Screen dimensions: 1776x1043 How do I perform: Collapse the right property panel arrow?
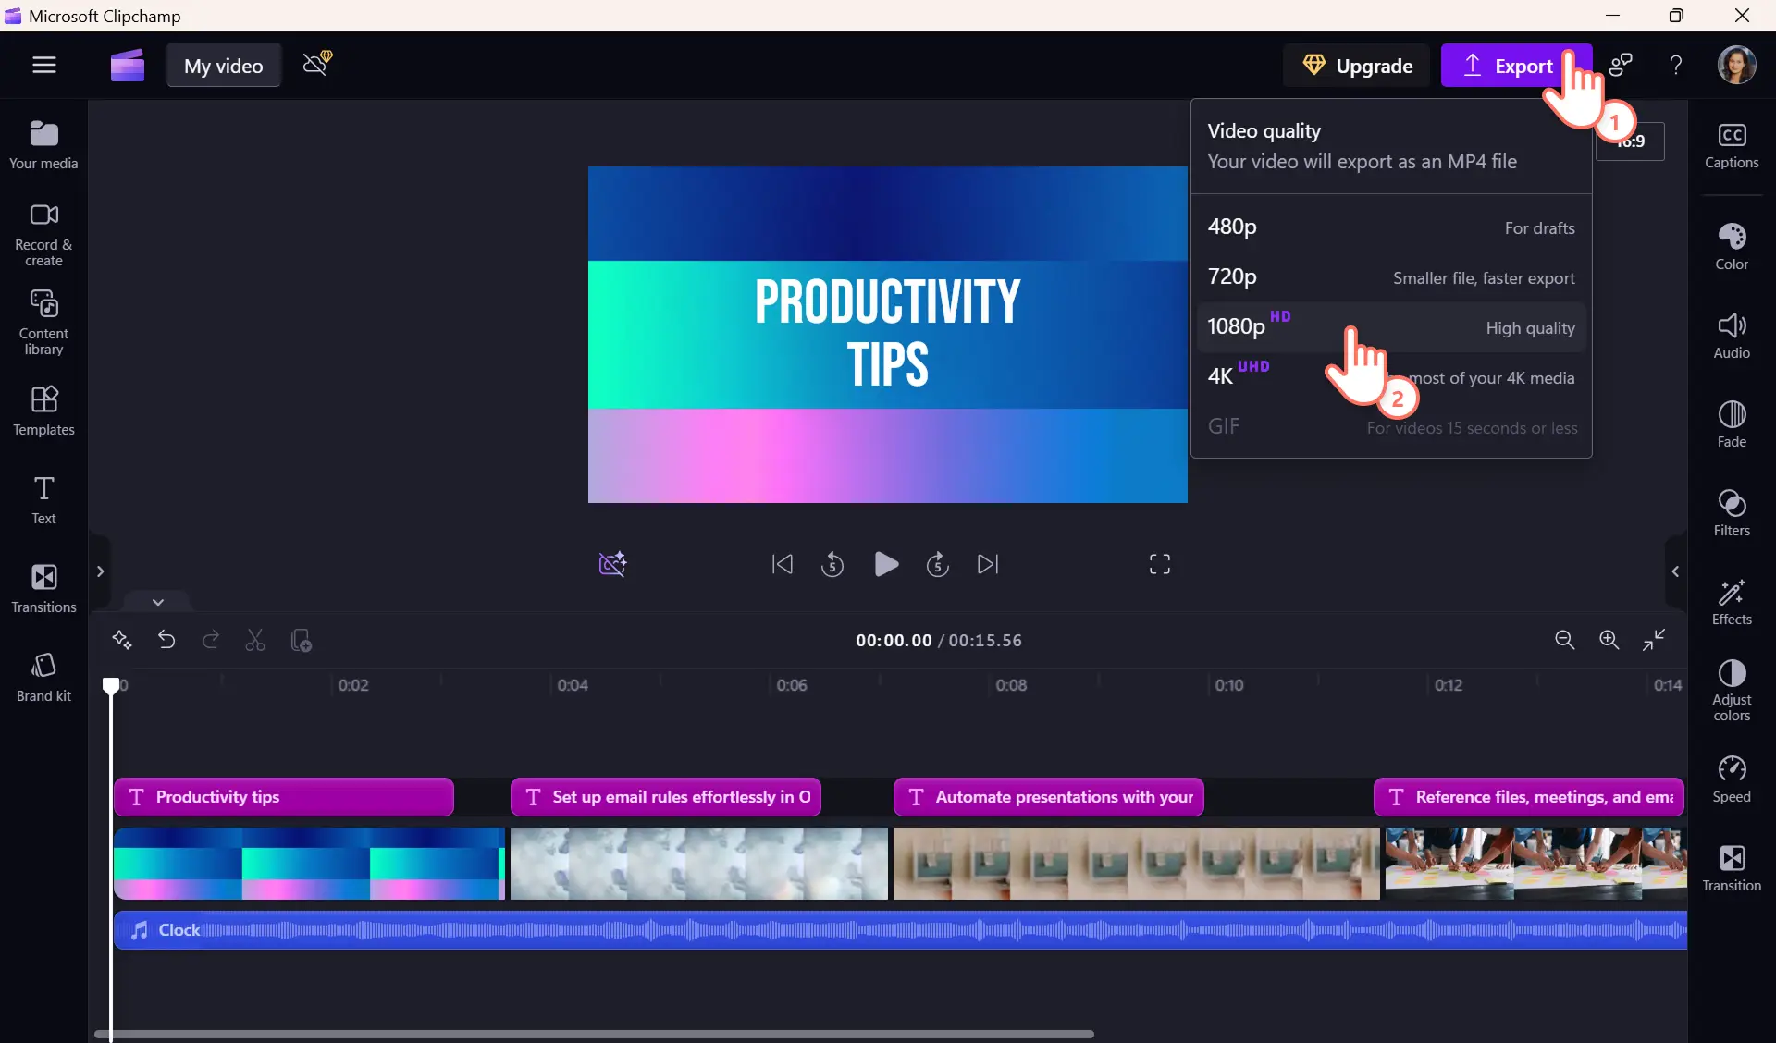tap(1675, 571)
